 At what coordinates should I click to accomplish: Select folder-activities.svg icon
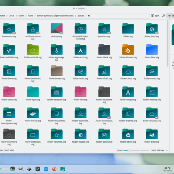[9, 50]
